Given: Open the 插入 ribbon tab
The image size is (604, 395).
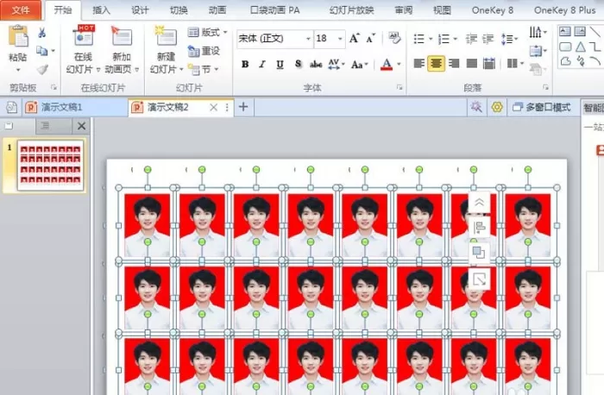Looking at the screenshot, I should tap(101, 10).
